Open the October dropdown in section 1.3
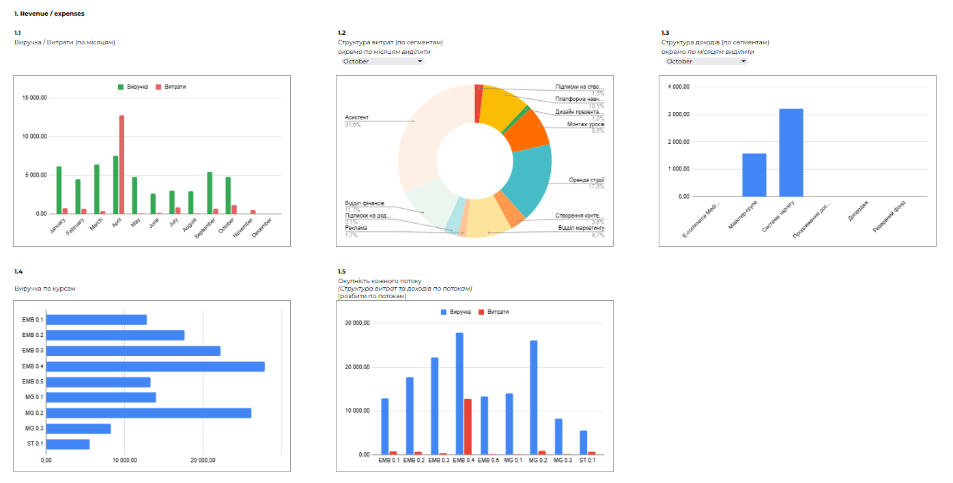 click(706, 61)
